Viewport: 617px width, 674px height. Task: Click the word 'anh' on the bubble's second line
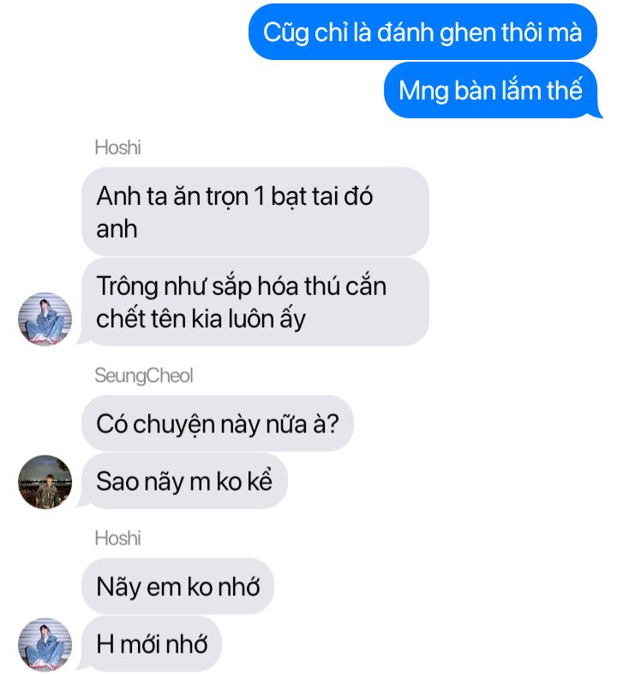(117, 229)
